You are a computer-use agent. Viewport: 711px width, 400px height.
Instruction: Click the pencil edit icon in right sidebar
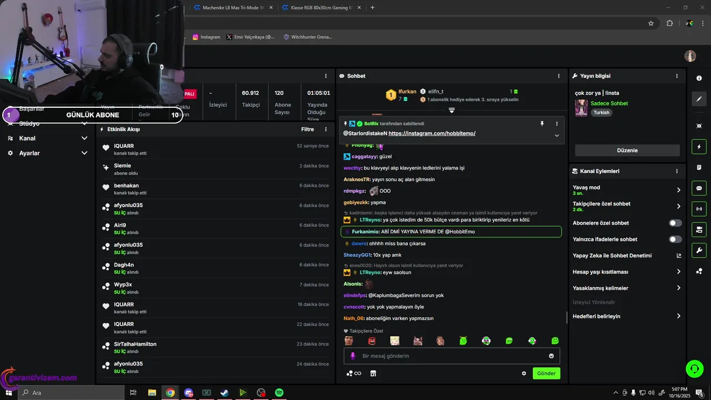pos(699,99)
